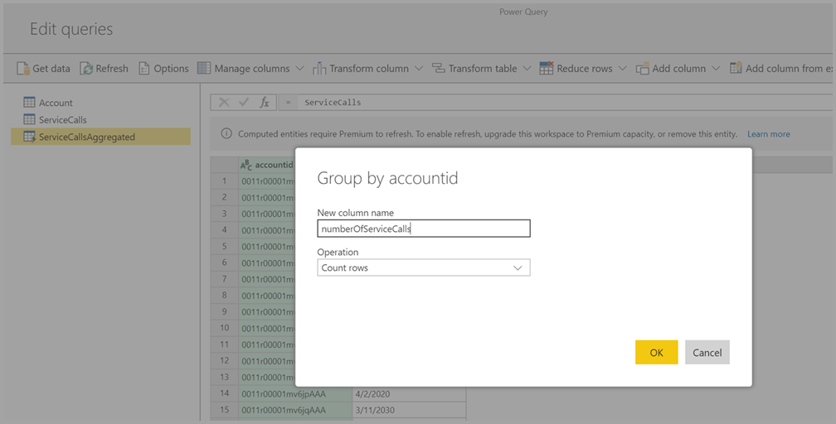Expand the Transform column dropdown chevron
This screenshot has height=424, width=836.
pyautogui.click(x=419, y=69)
